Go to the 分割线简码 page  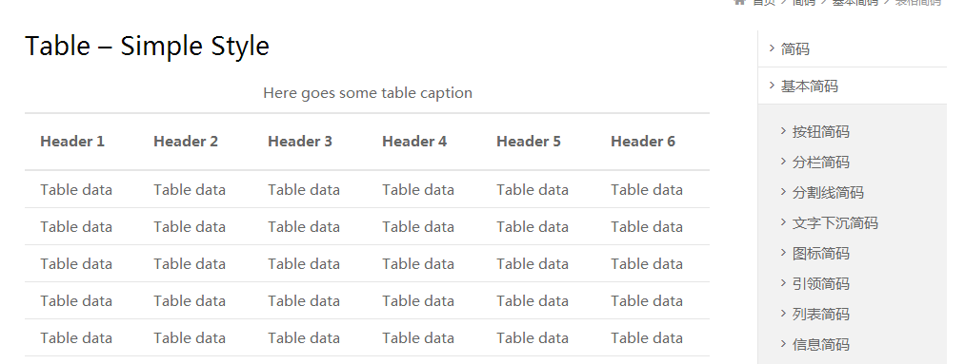(828, 192)
